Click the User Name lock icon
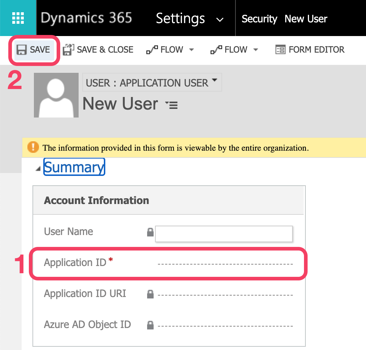 pyautogui.click(x=150, y=232)
